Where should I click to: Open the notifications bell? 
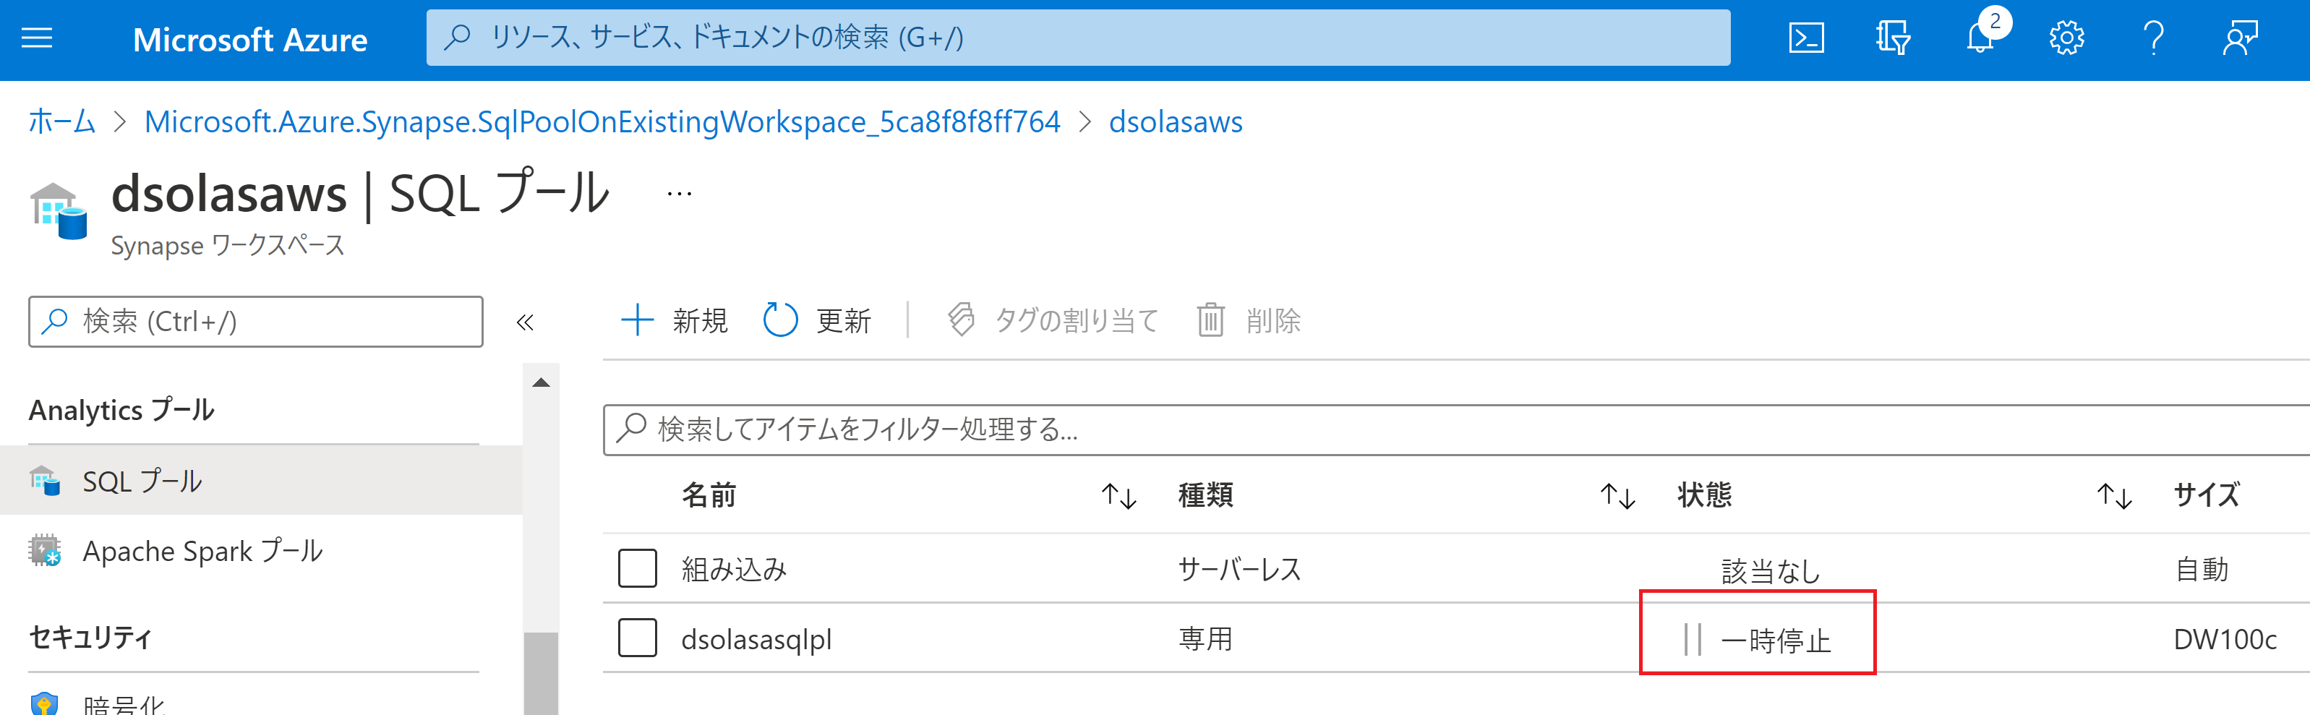coord(1980,38)
